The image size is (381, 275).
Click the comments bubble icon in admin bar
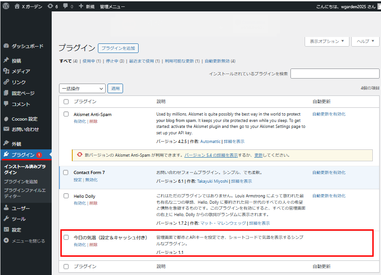point(66,6)
